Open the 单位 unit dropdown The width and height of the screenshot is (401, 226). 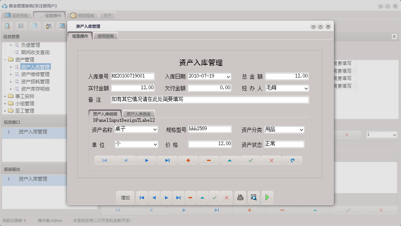(154, 145)
